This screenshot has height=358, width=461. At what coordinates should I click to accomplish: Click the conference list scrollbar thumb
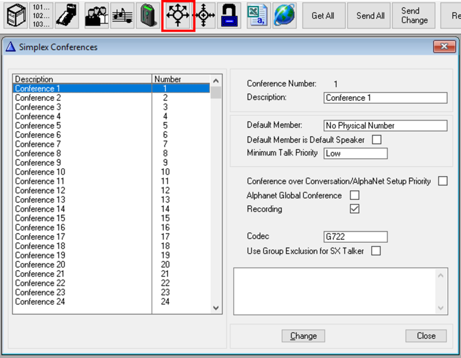point(216,92)
